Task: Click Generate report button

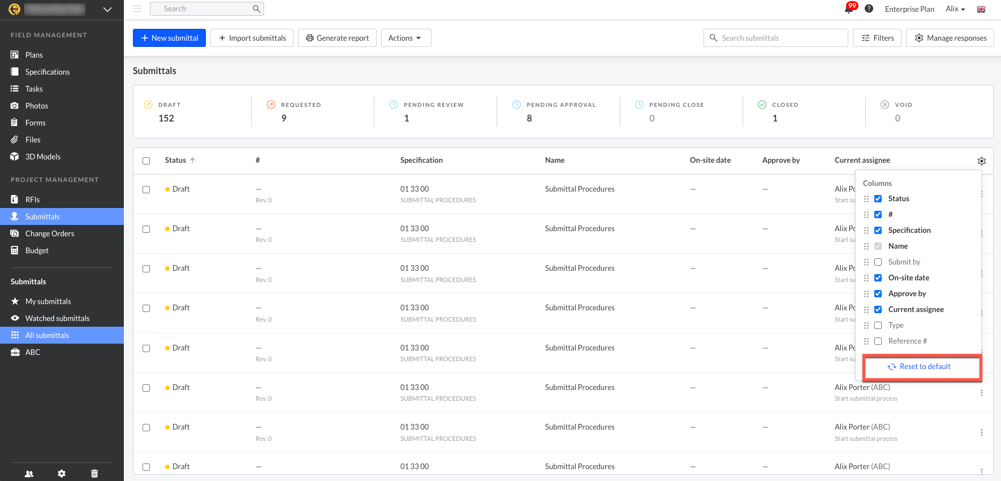Action: tap(337, 38)
